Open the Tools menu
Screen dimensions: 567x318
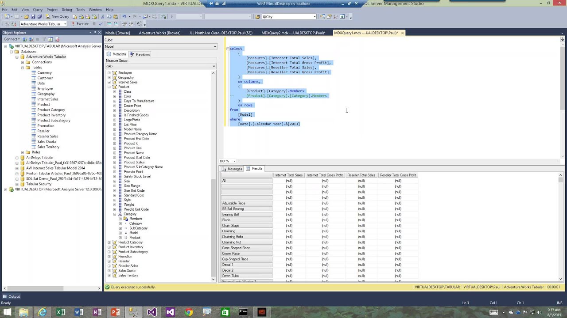click(80, 9)
